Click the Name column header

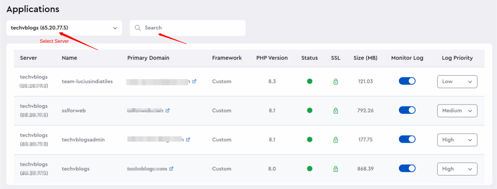[x=70, y=58]
